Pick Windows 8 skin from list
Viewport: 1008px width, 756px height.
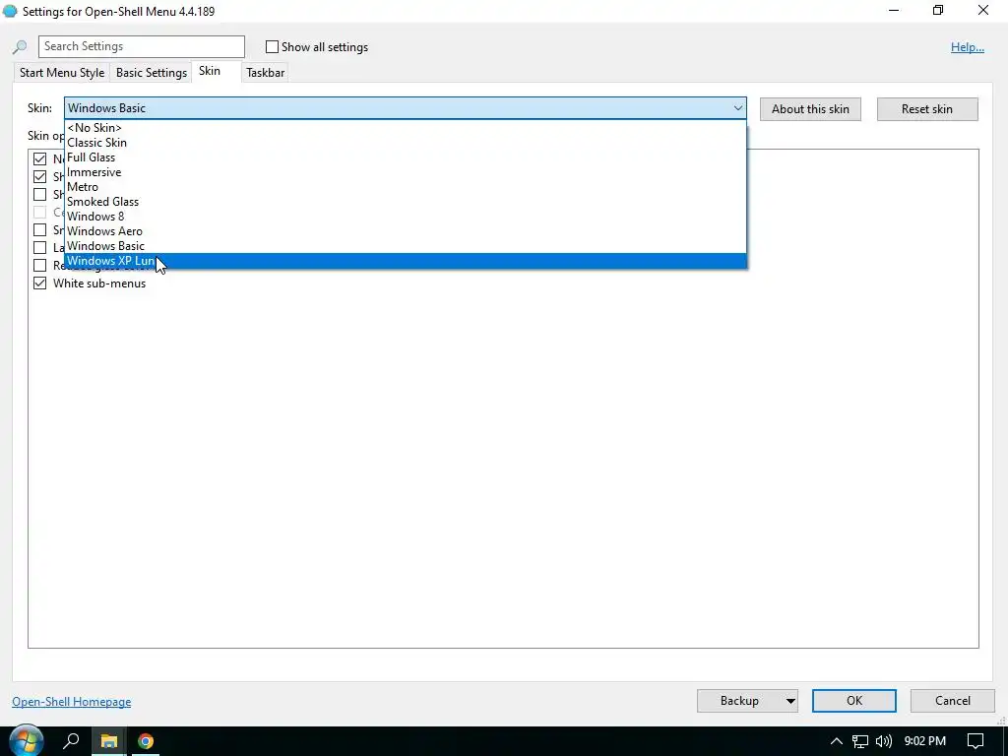pyautogui.click(x=406, y=216)
